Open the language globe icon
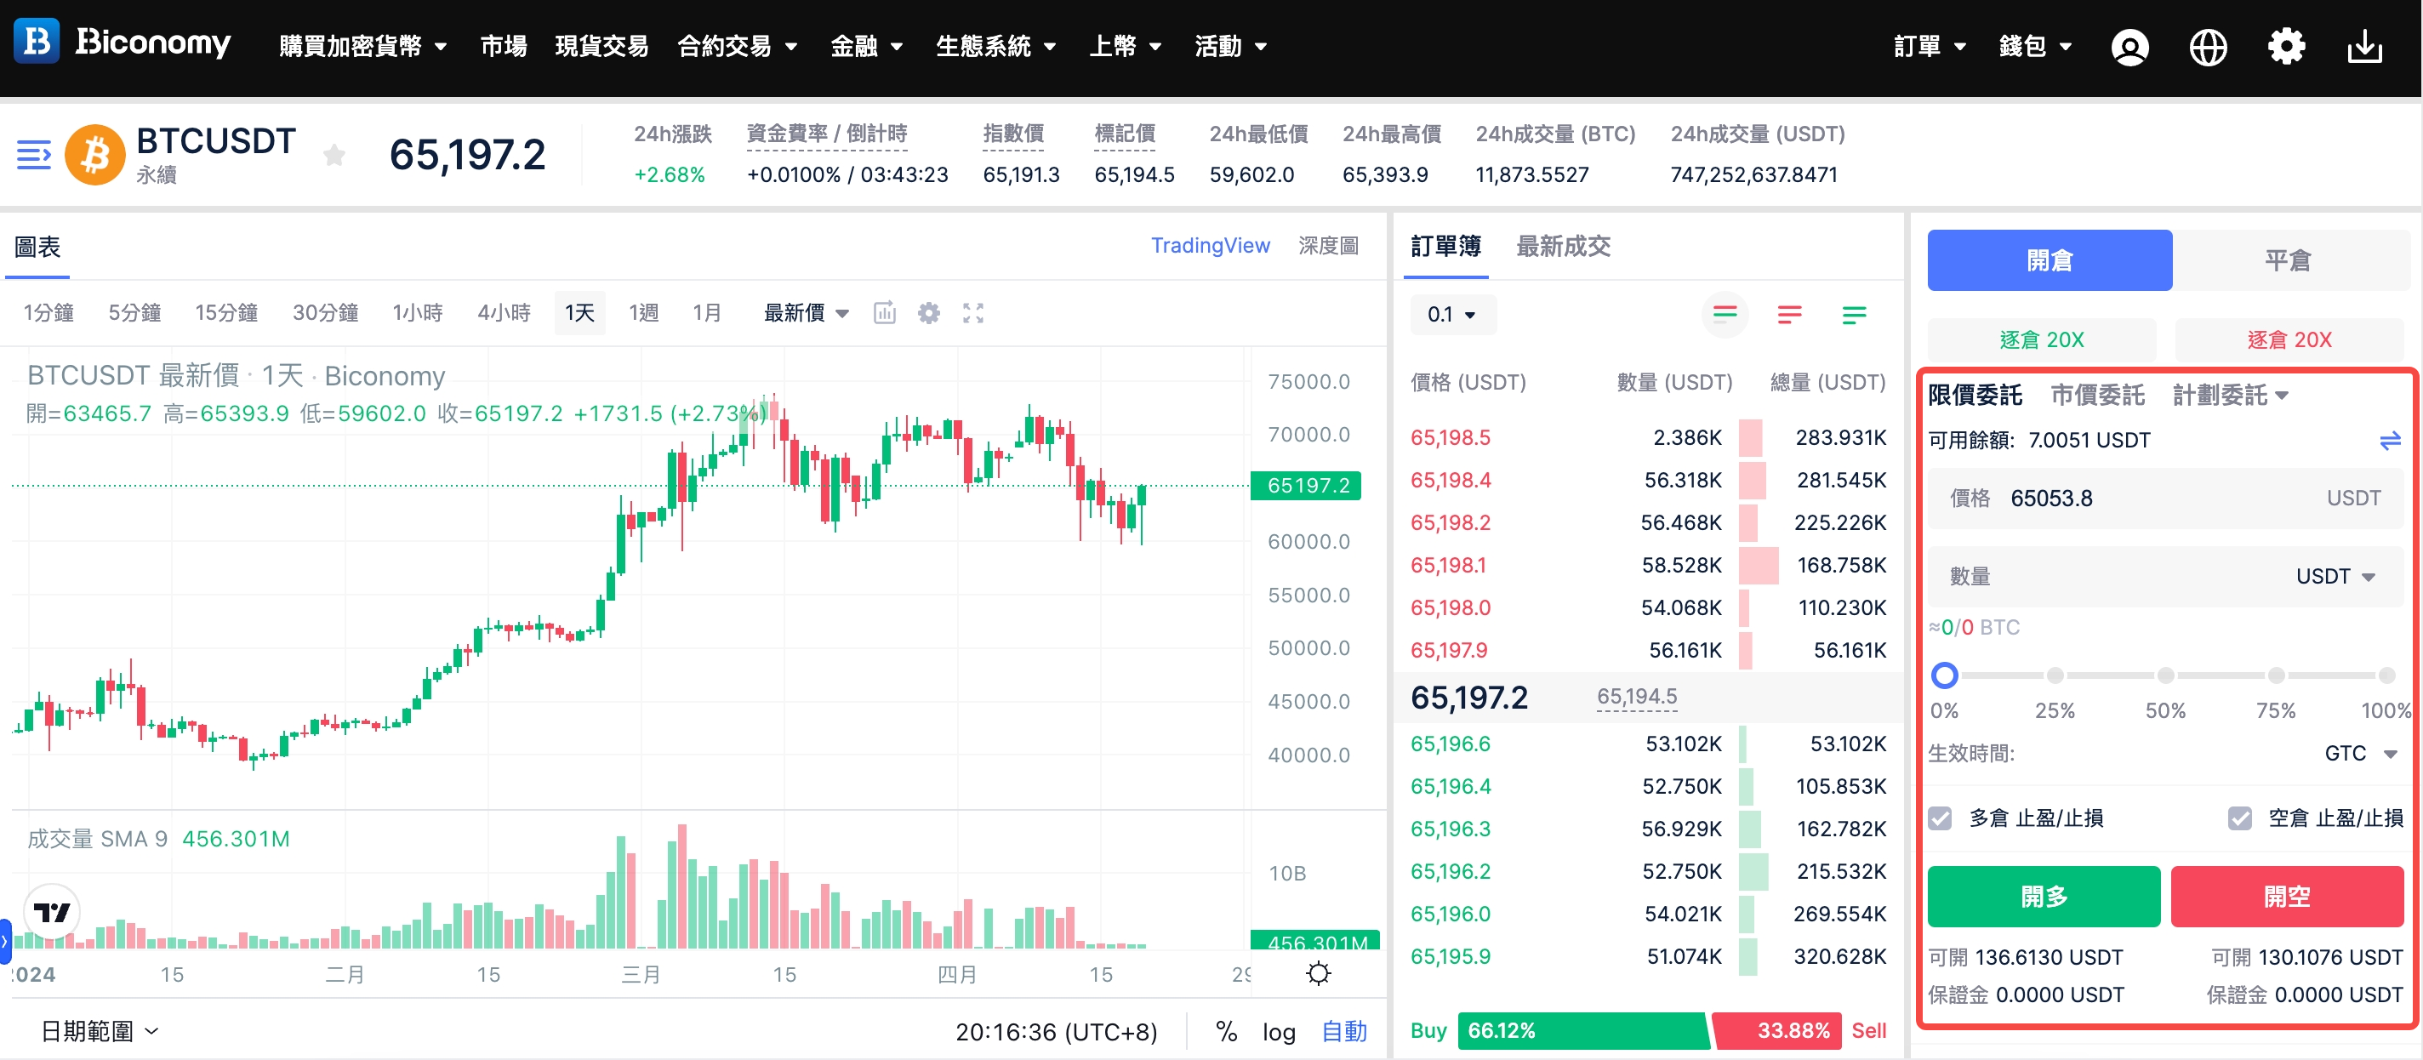This screenshot has height=1060, width=2423. click(x=2207, y=46)
